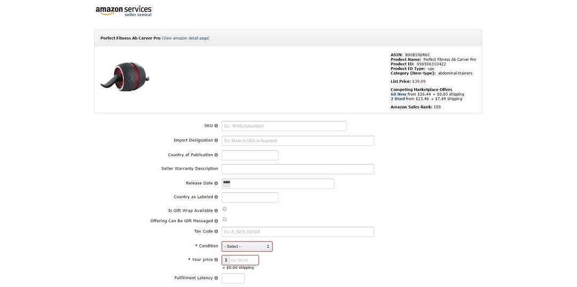This screenshot has width=577, height=287.
Task: Open the Condition select dropdown
Action: 247,246
